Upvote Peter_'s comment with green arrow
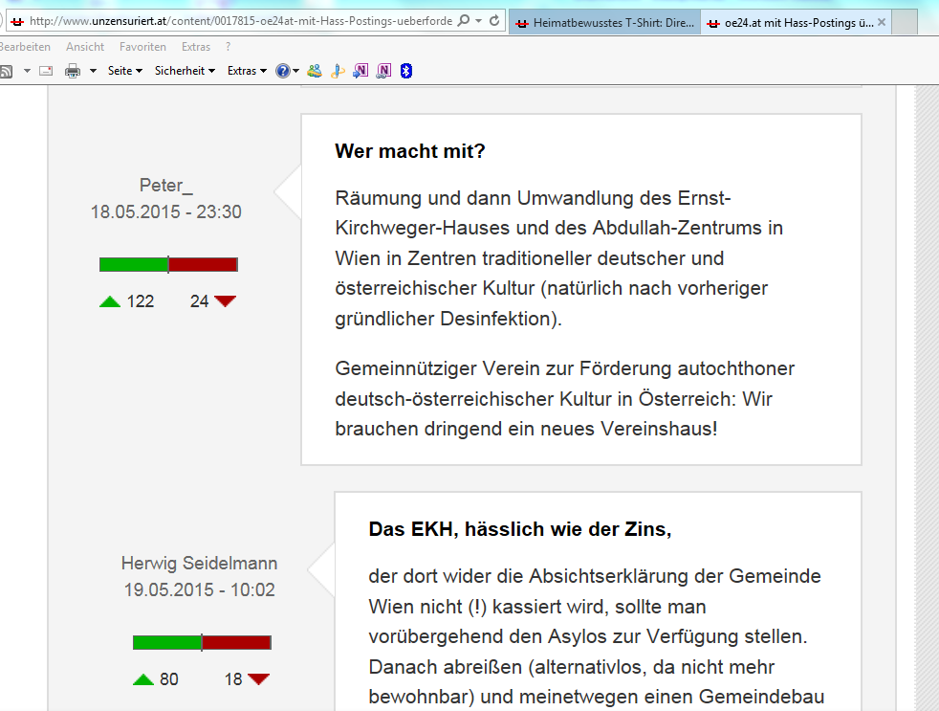This screenshot has height=711, width=939. point(110,301)
